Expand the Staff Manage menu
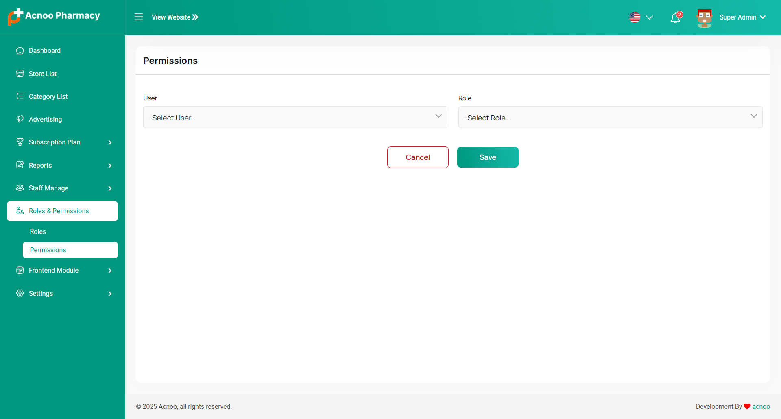The image size is (781, 419). click(x=109, y=188)
